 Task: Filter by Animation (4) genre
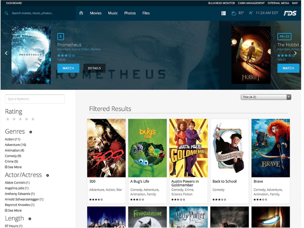(x=14, y=150)
